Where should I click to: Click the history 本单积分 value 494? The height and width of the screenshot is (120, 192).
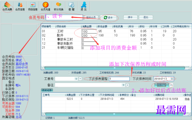point(122,99)
